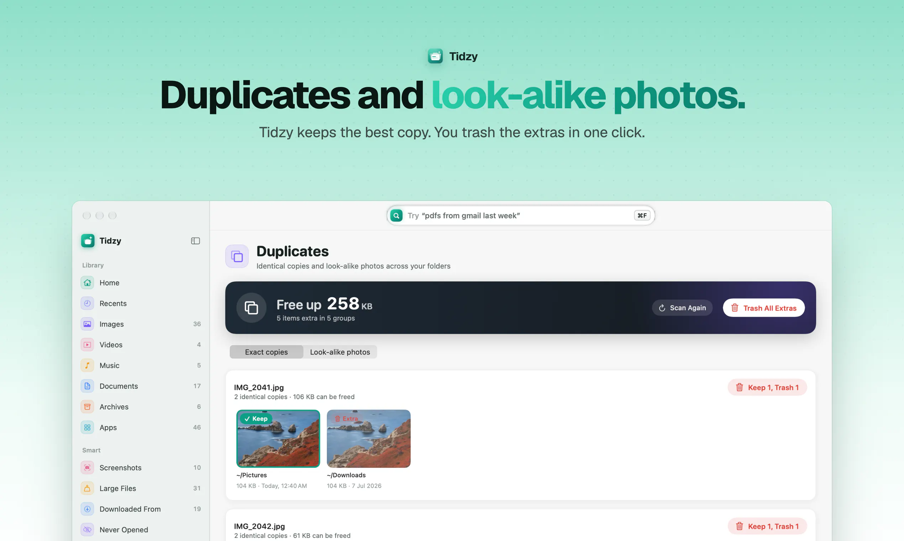Click Keep 1, Trash 1 for IMG_2041.jpg

click(x=767, y=387)
